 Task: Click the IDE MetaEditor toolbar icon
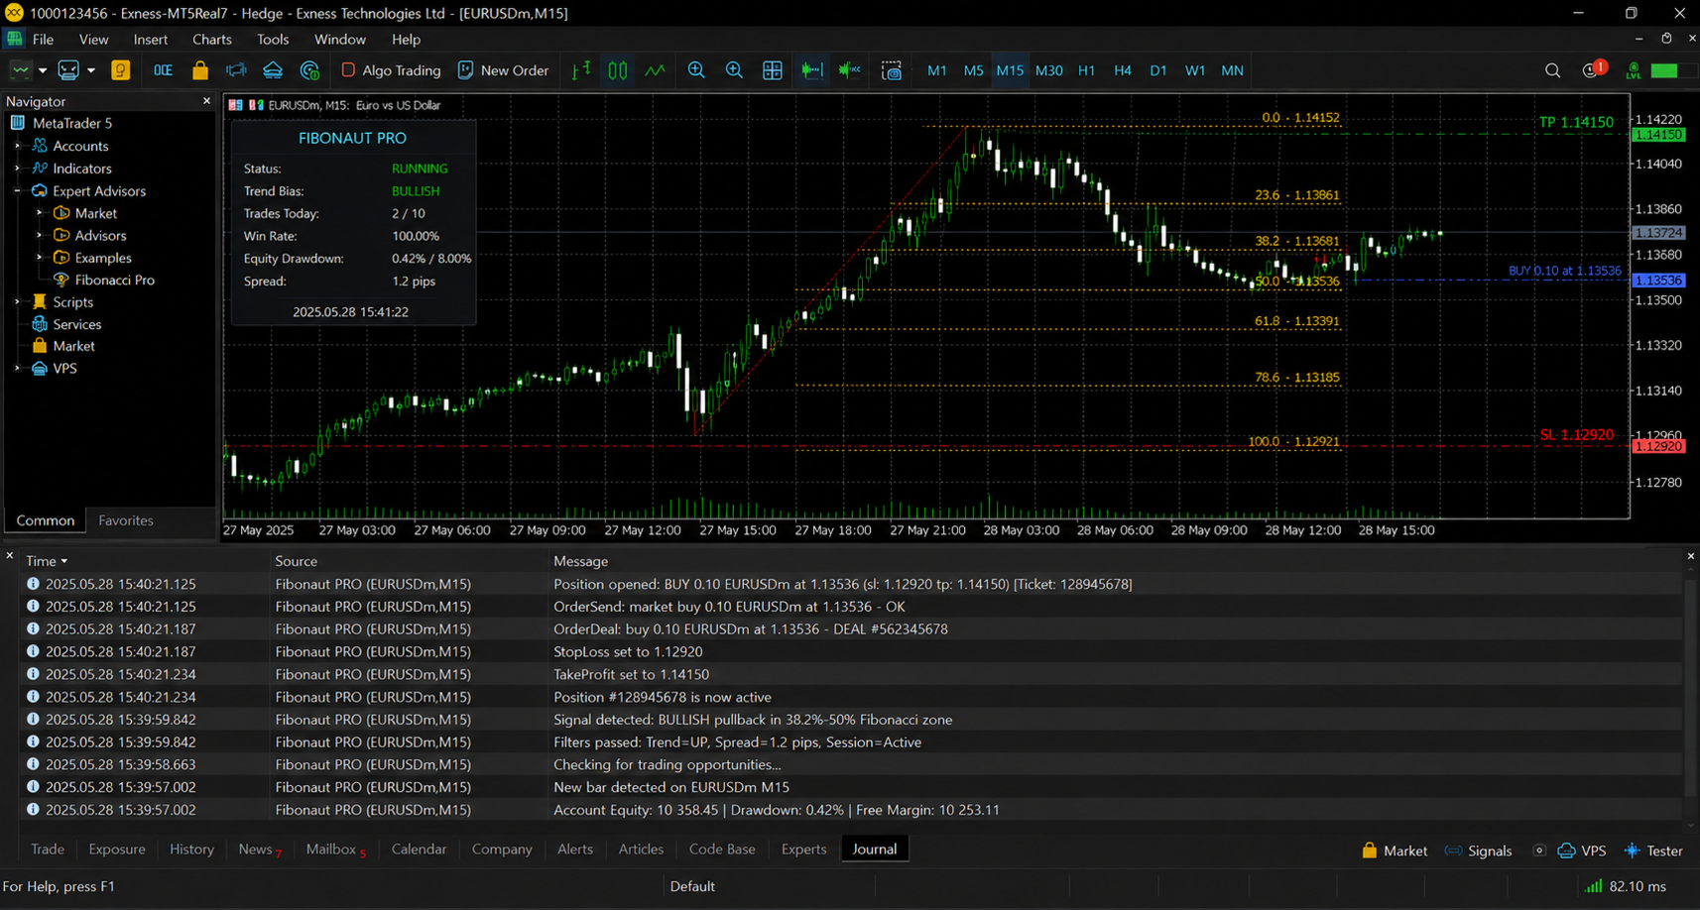pos(163,70)
